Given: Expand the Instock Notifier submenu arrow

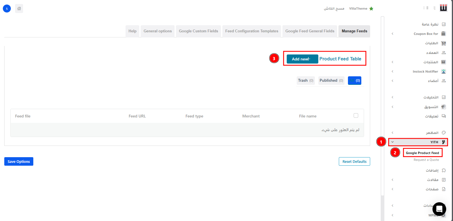Looking at the screenshot, I should (393, 71).
